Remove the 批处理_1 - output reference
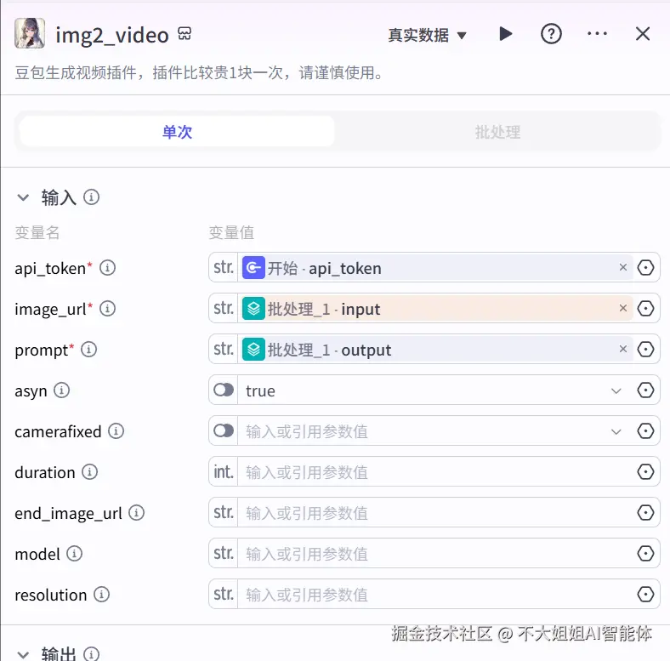670x661 pixels. tap(623, 349)
